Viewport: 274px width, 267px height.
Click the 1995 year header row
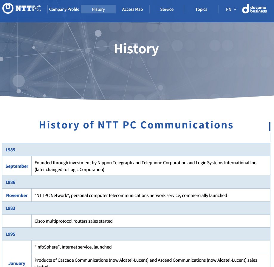(x=136, y=234)
